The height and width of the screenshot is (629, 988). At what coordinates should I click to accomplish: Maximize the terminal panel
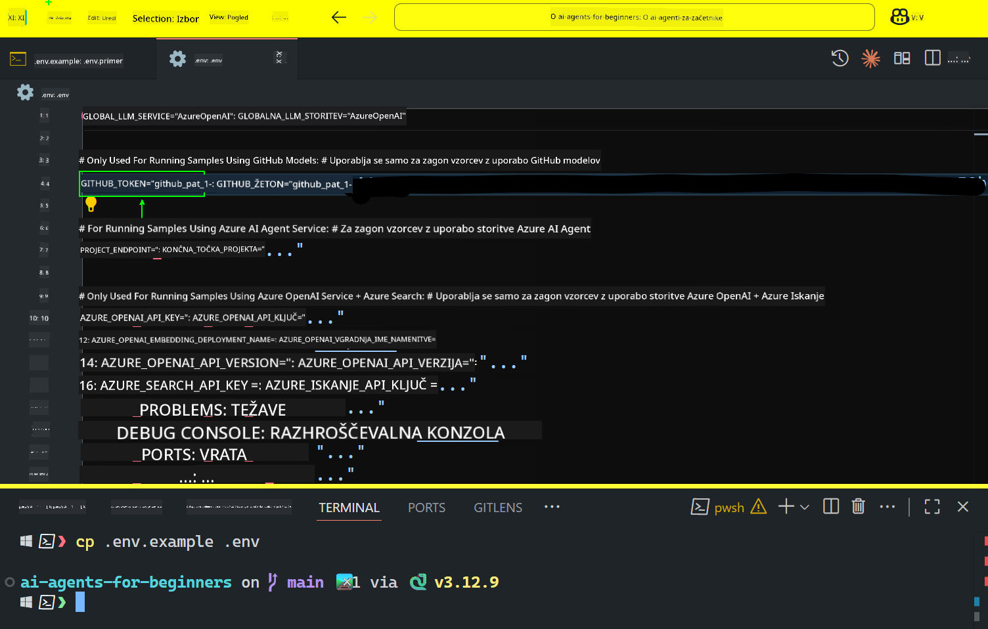coord(932,506)
